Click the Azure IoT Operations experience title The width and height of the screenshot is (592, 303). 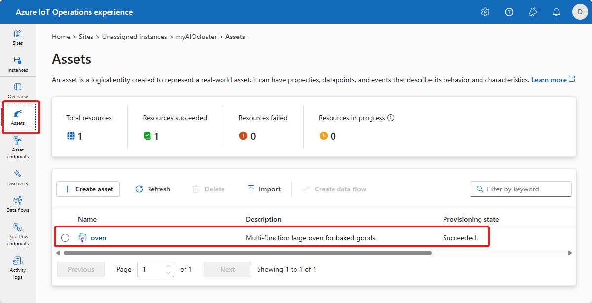pos(74,12)
